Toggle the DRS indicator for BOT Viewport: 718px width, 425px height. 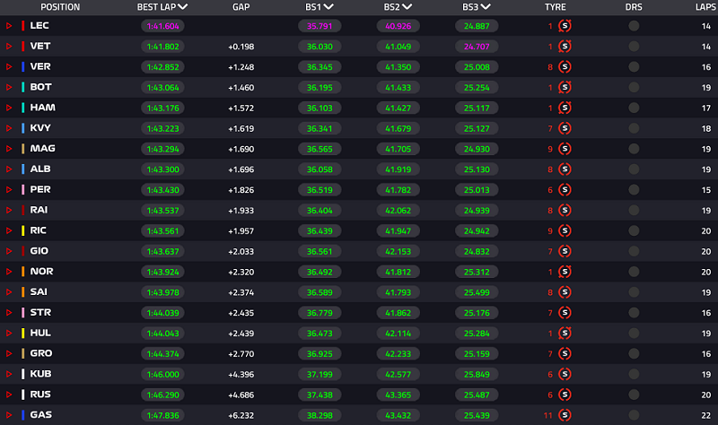tap(634, 87)
